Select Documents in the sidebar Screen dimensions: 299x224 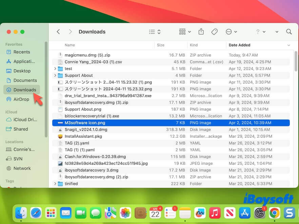pyautogui.click(x=23, y=80)
